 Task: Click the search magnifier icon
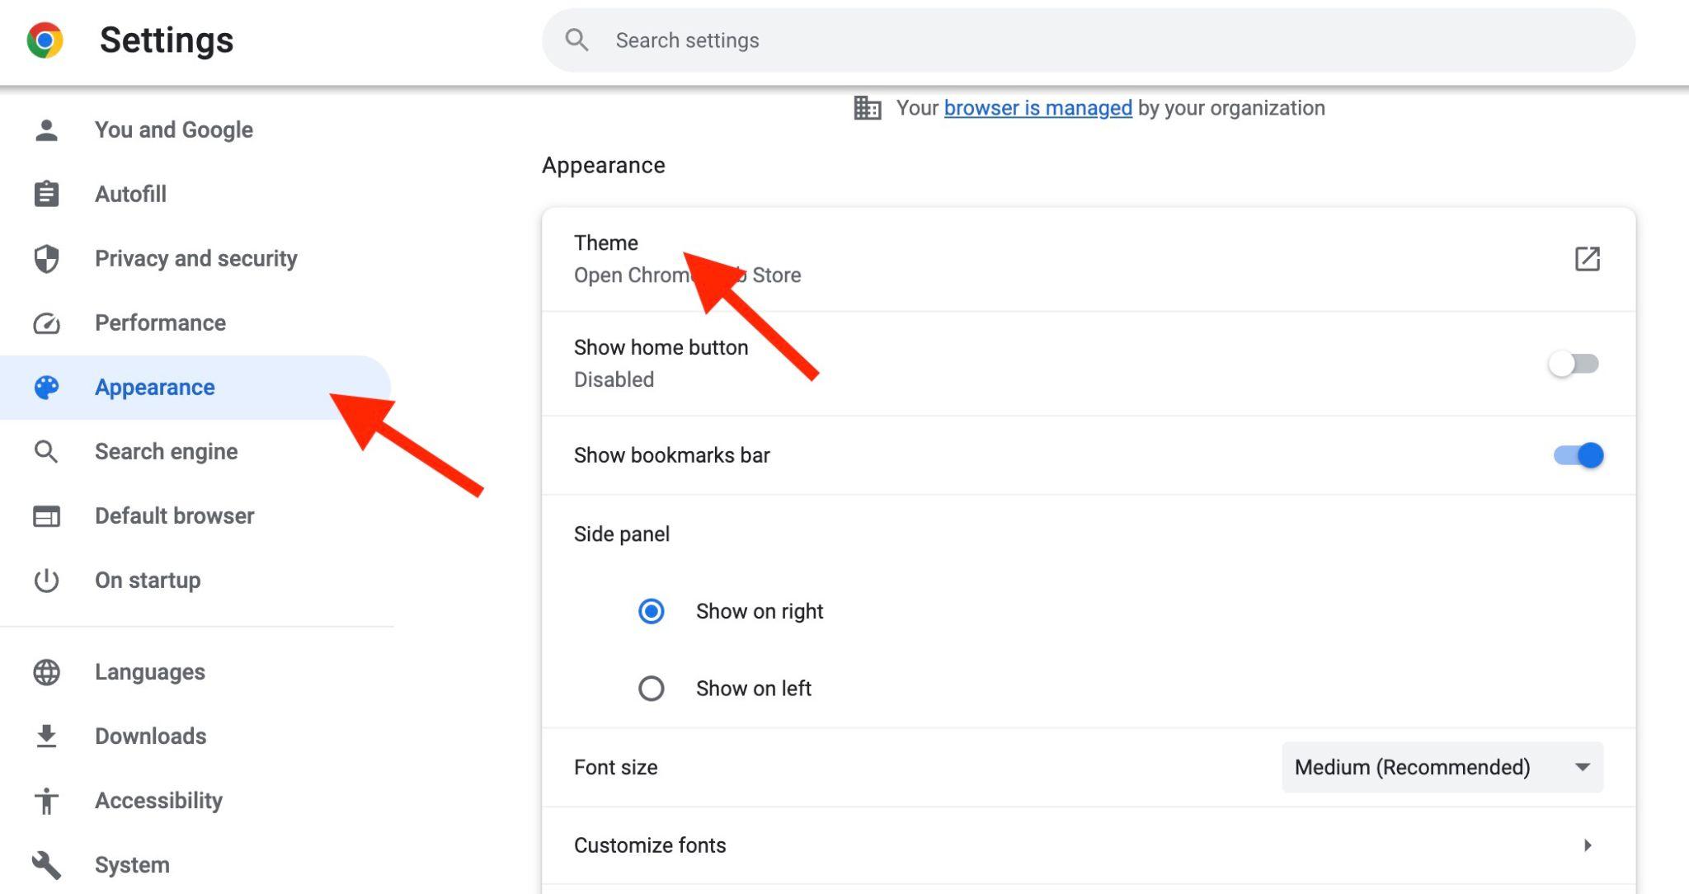point(576,40)
